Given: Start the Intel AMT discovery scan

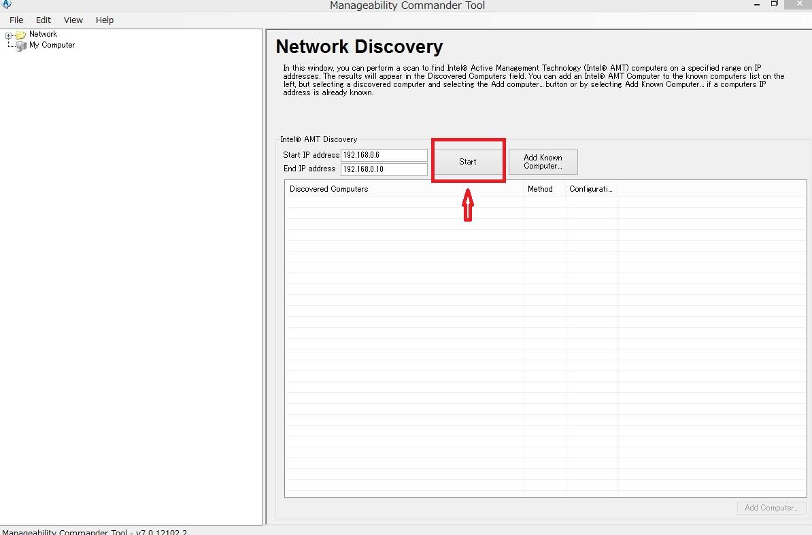Looking at the screenshot, I should click(468, 161).
